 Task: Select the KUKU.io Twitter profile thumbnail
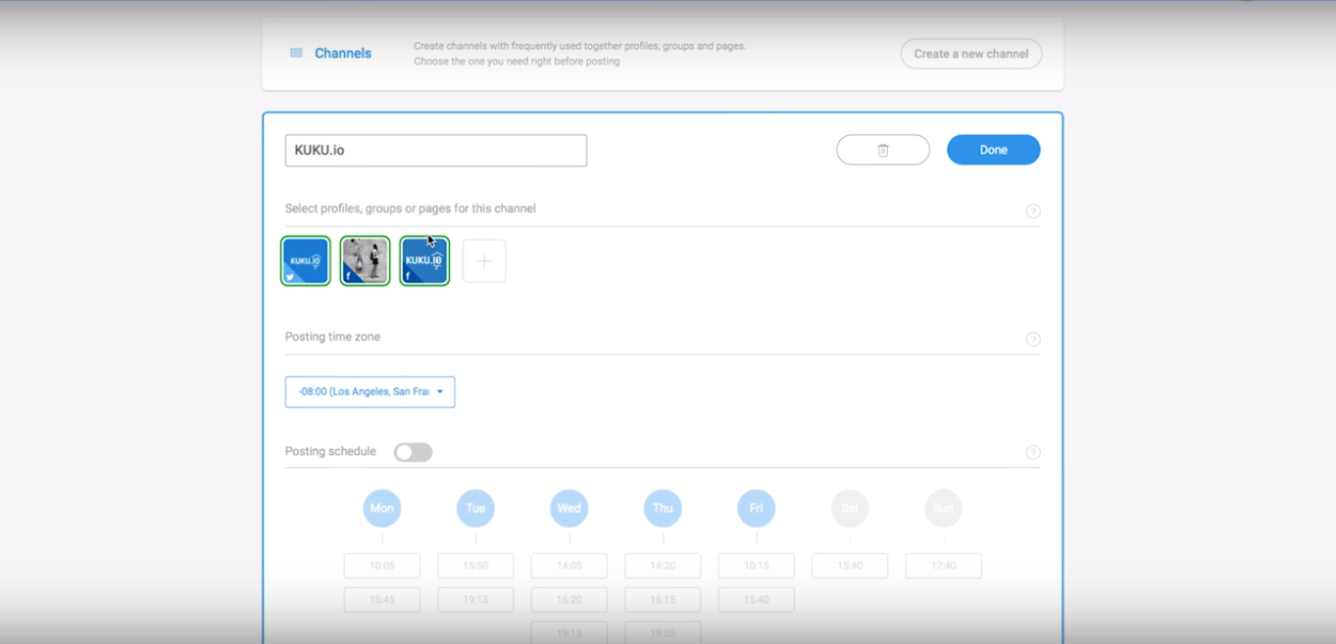[x=306, y=261]
